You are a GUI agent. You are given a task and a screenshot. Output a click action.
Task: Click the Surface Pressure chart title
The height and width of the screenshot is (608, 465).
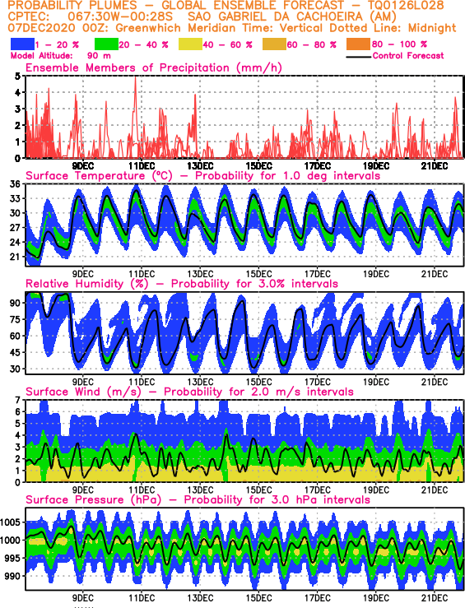coord(198,499)
